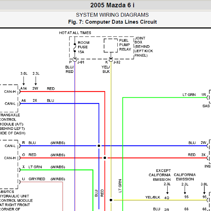Click the splice dot on the blue CAN-L wire
The height and width of the screenshot is (211, 211).
[x=99, y=146]
